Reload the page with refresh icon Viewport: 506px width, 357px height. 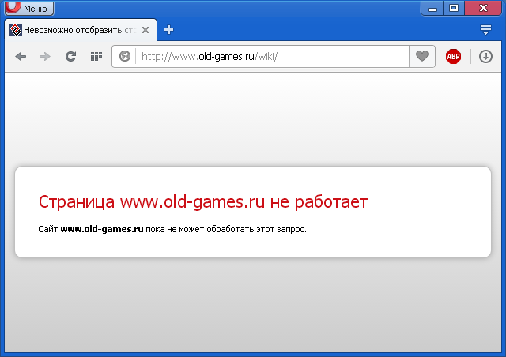click(x=70, y=57)
